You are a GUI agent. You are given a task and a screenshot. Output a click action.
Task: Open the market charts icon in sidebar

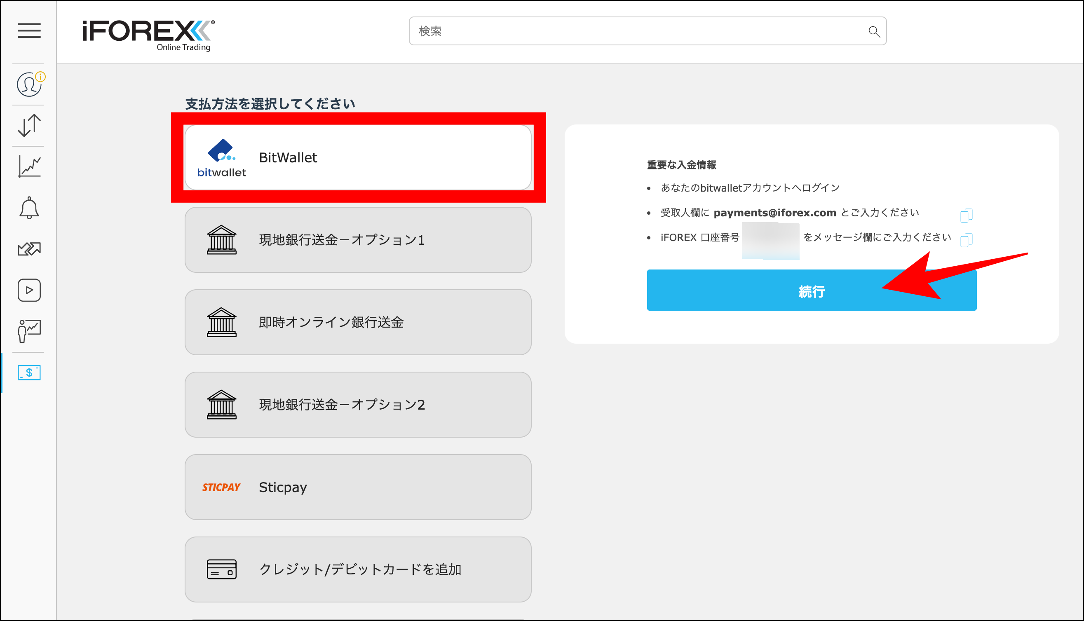point(28,166)
